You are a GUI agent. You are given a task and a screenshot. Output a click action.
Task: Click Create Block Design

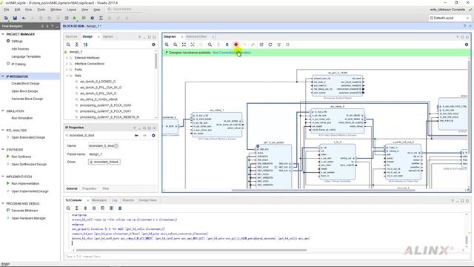(25, 84)
